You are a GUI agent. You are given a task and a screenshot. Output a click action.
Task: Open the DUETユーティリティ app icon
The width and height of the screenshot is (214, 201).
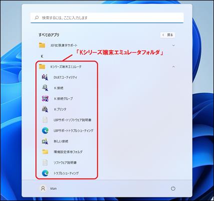click(x=45, y=77)
